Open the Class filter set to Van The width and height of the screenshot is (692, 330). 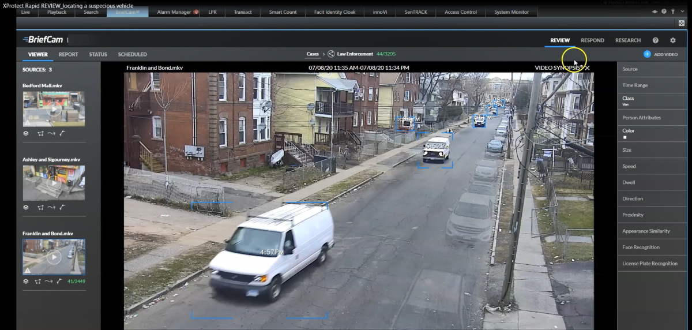coord(652,102)
